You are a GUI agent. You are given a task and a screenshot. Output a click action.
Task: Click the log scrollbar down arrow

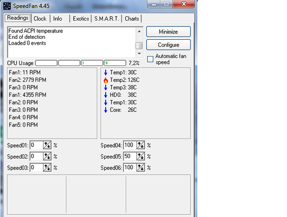[x=139, y=54]
